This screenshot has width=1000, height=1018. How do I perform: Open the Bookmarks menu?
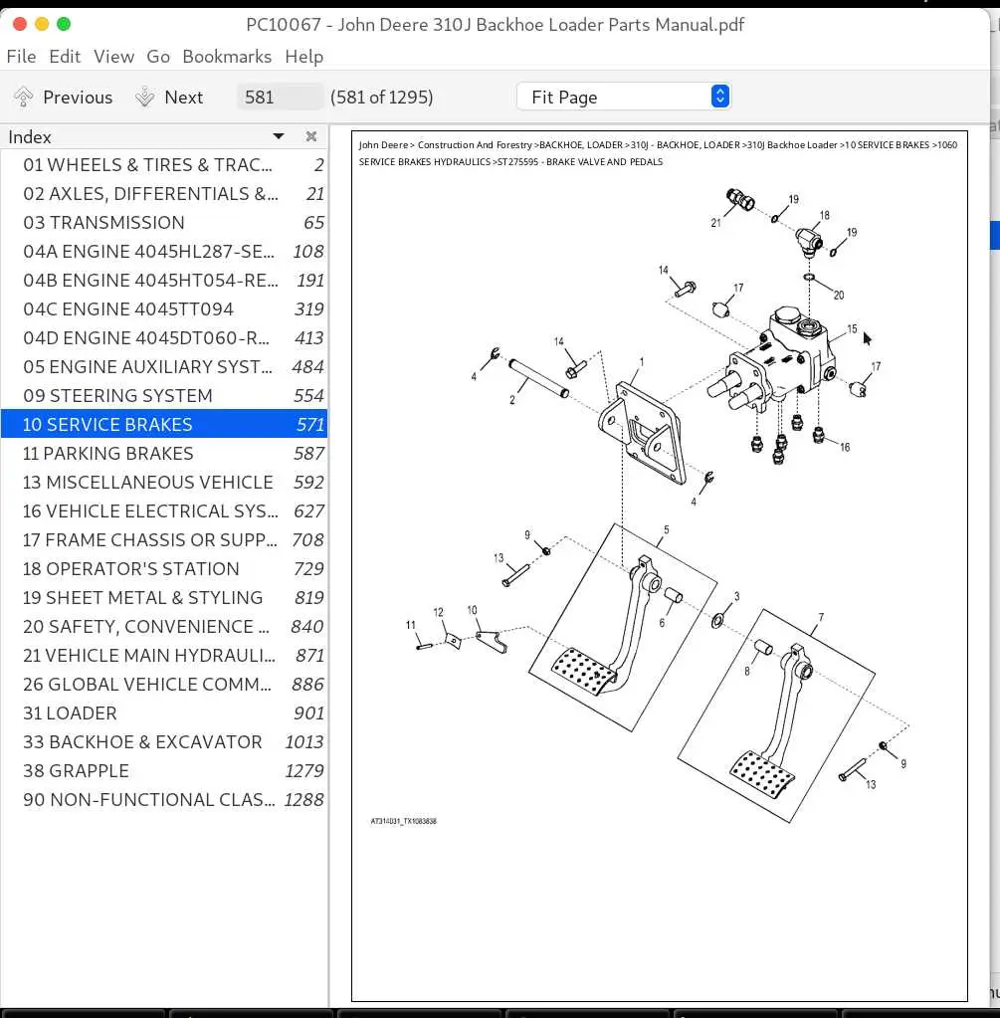[x=227, y=57]
